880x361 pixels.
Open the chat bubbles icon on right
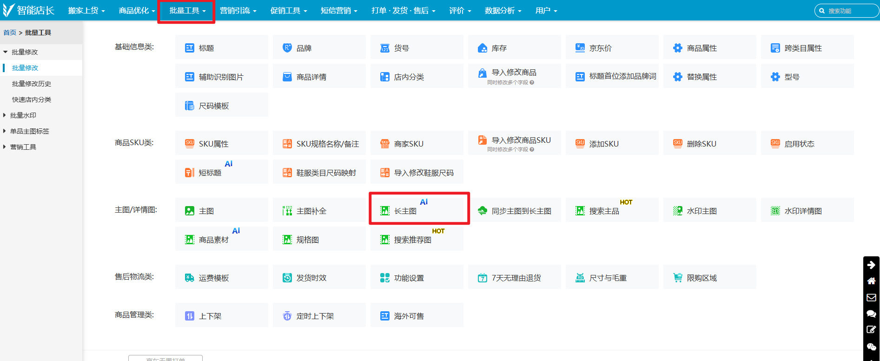[x=871, y=314]
